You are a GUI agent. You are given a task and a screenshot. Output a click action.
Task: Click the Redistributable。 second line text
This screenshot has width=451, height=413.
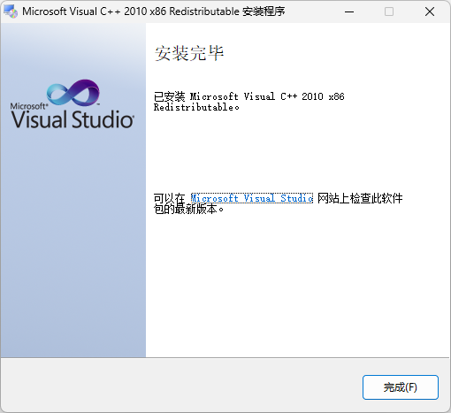pos(196,107)
